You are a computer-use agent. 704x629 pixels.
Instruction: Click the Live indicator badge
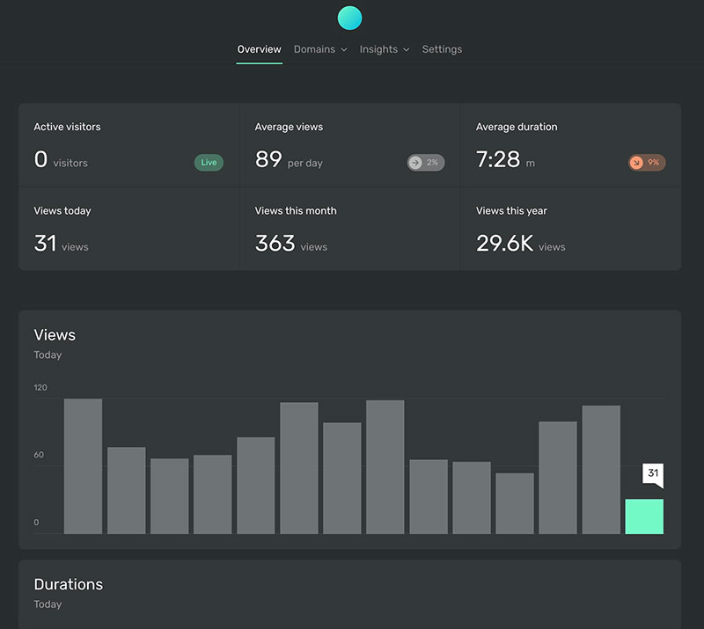208,162
